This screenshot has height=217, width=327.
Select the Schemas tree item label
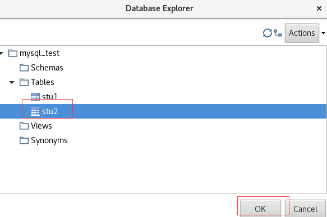coord(47,68)
